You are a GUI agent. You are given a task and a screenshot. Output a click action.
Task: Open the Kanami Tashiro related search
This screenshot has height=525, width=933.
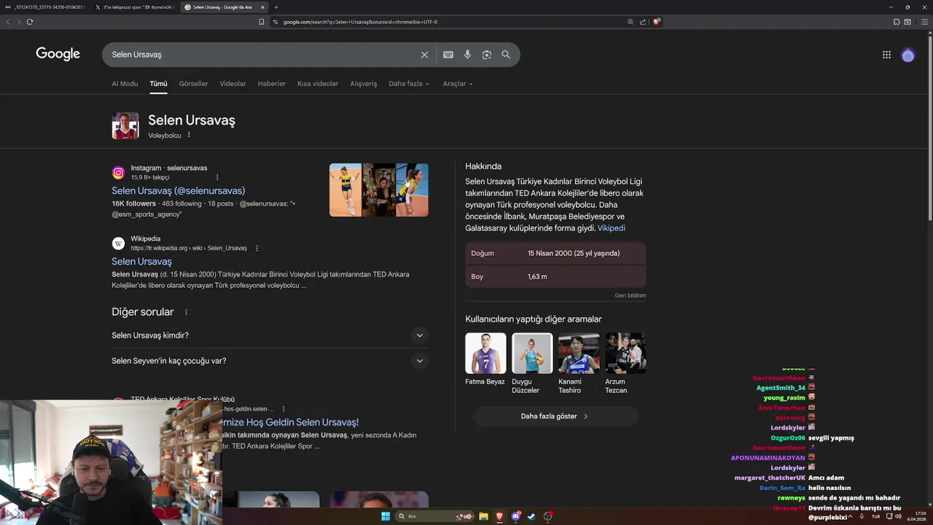pyautogui.click(x=579, y=363)
